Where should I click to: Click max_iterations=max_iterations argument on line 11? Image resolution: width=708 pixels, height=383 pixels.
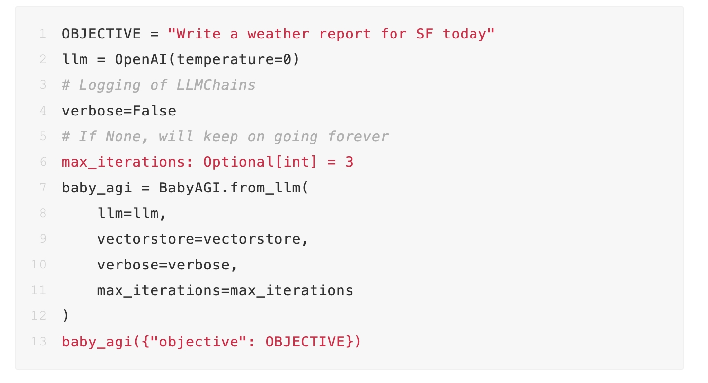(225, 290)
